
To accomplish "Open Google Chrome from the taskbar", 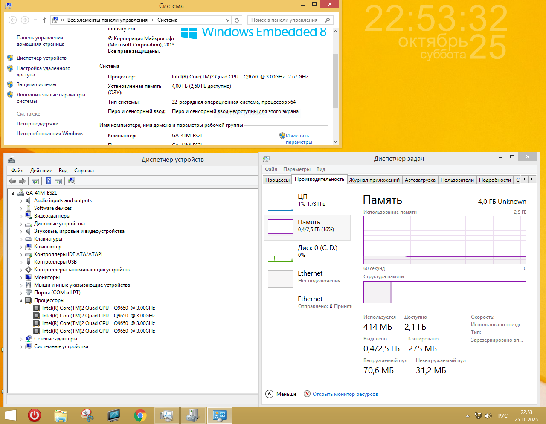I will 140,415.
